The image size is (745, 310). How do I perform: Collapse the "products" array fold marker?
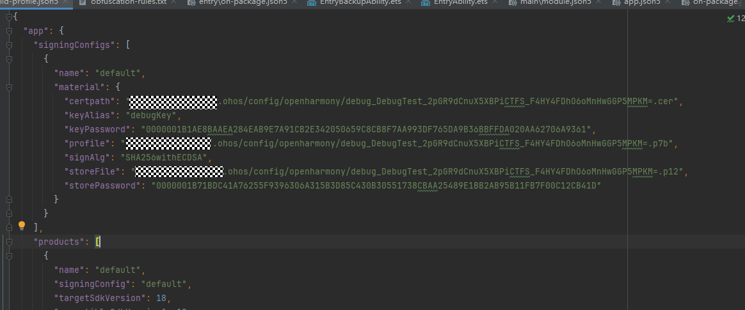[x=9, y=242]
